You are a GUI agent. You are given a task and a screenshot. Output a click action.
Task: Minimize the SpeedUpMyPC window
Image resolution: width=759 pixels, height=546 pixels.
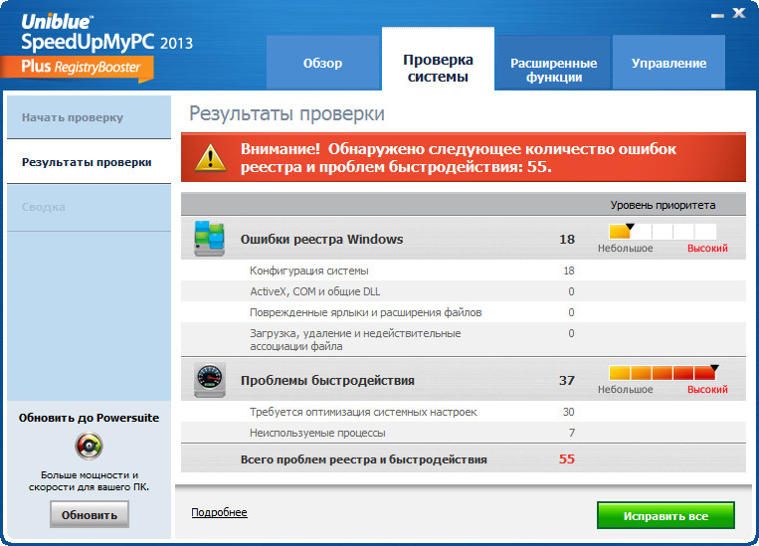(x=714, y=14)
